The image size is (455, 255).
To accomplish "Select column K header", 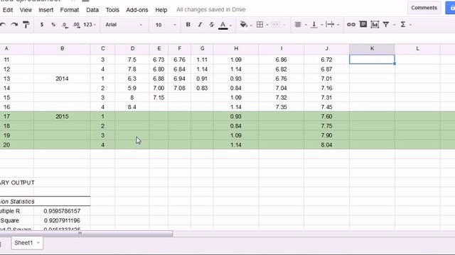I will 372,49.
